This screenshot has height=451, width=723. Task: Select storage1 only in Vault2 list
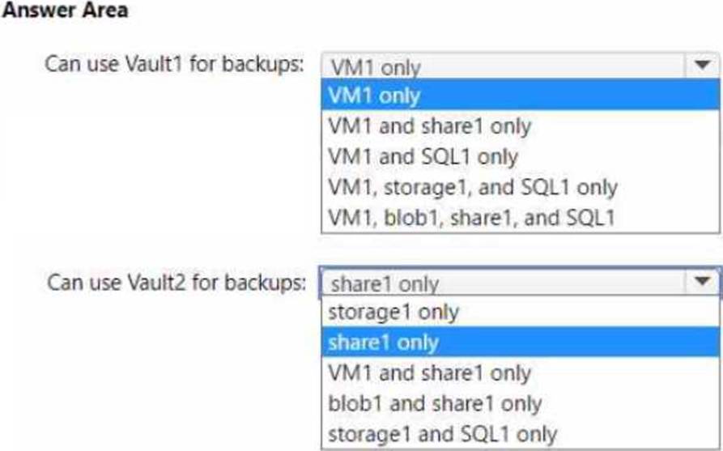click(x=393, y=312)
